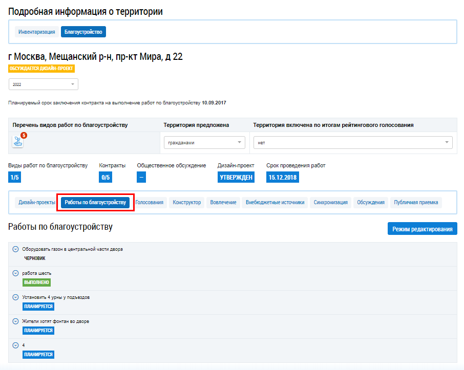Screen dimensions: 464x370
Task: Click the 0/5 contracts counter badge
Action: pos(106,178)
